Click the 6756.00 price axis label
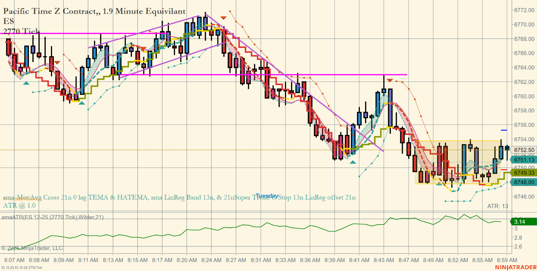The image size is (537, 271). 525,125
